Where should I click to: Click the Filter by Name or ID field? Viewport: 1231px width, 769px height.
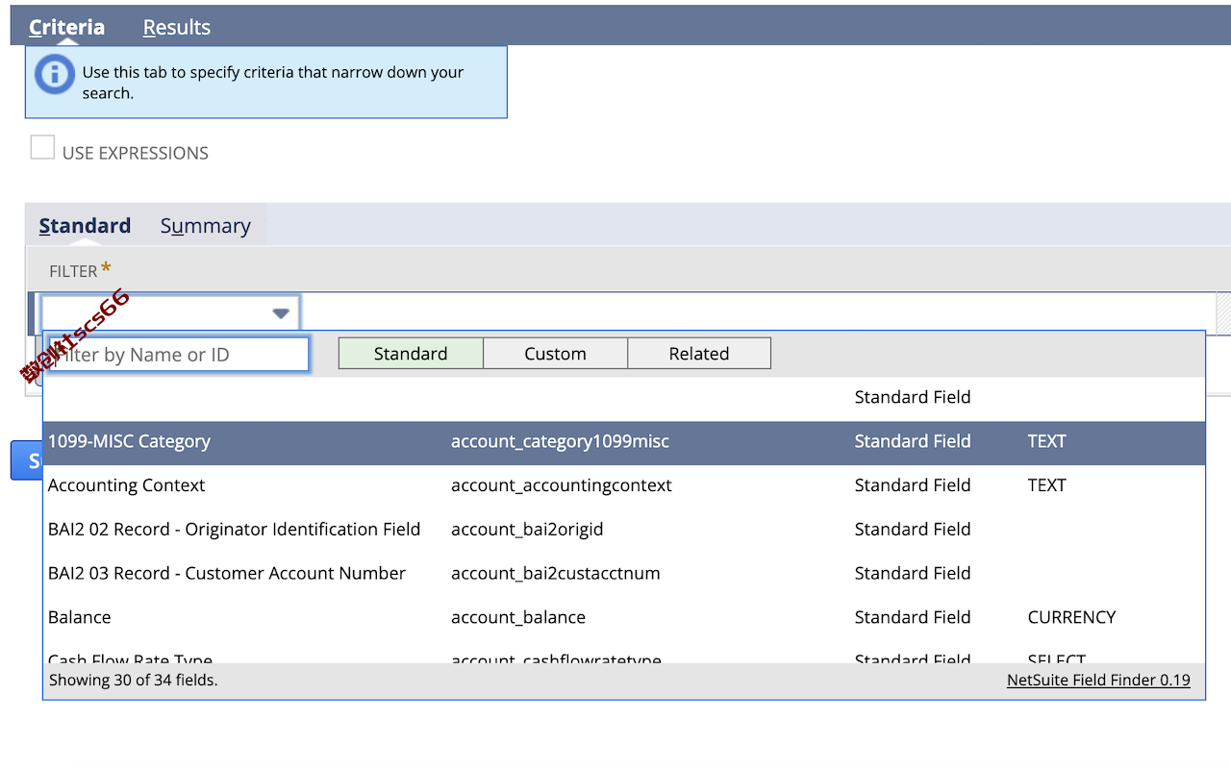(x=179, y=354)
